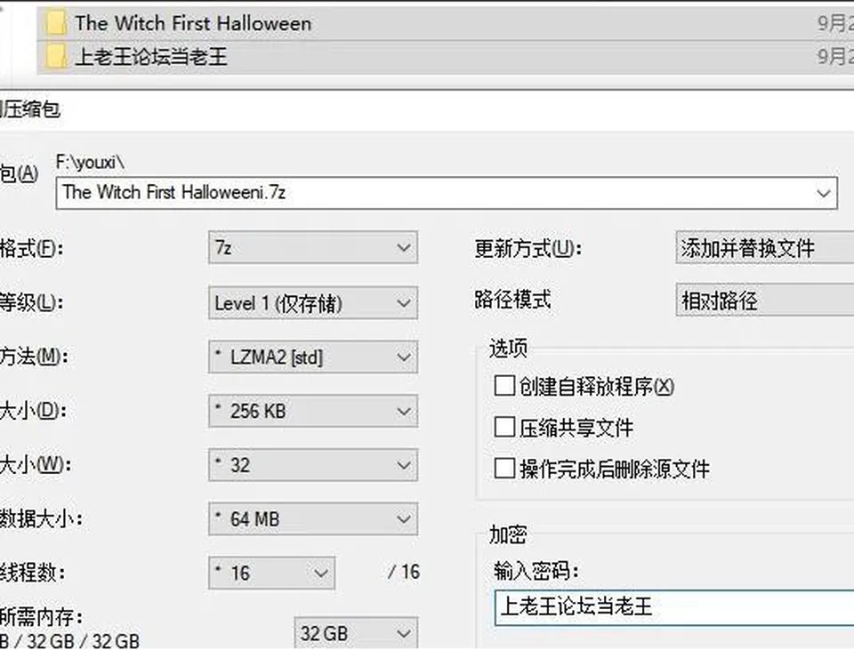Open the dictionary size dropdown 256 KB
This screenshot has height=650, width=854.
312,411
